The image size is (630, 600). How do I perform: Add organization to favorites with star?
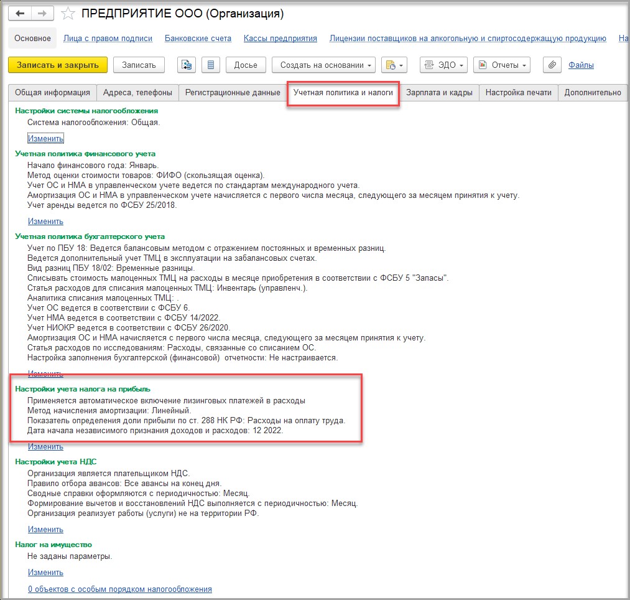pyautogui.click(x=68, y=14)
